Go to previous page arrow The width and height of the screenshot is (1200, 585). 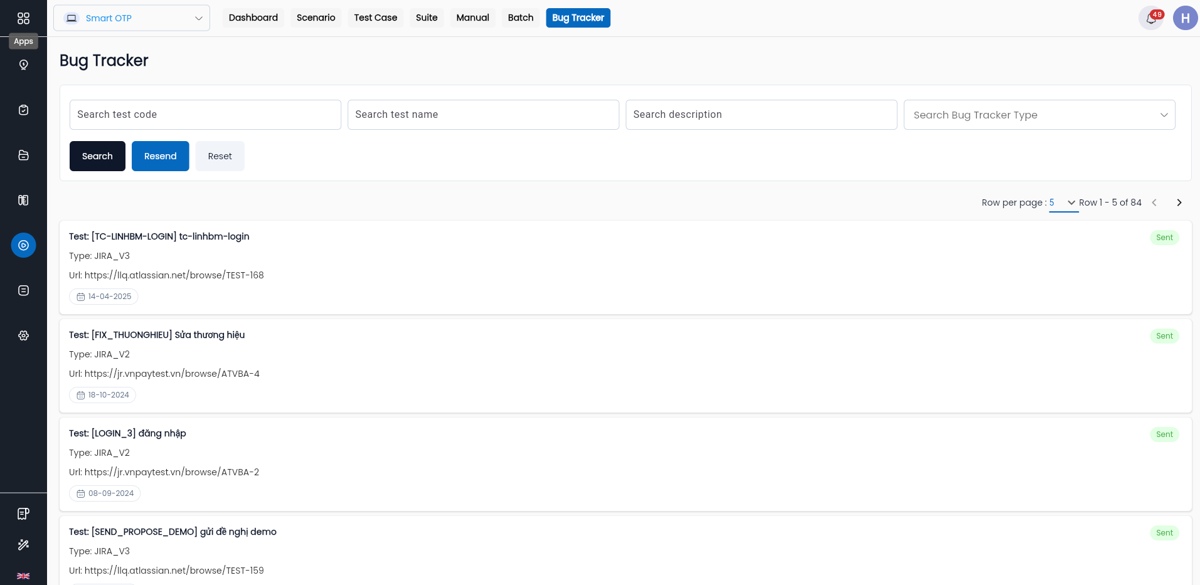tap(1154, 203)
